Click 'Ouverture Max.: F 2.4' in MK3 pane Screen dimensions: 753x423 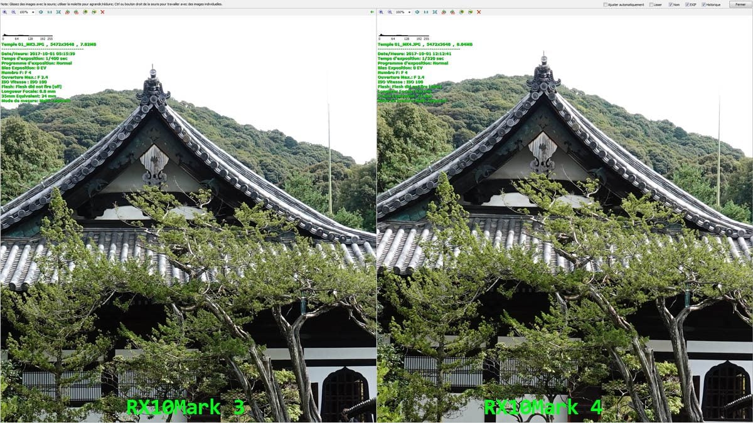[24, 77]
